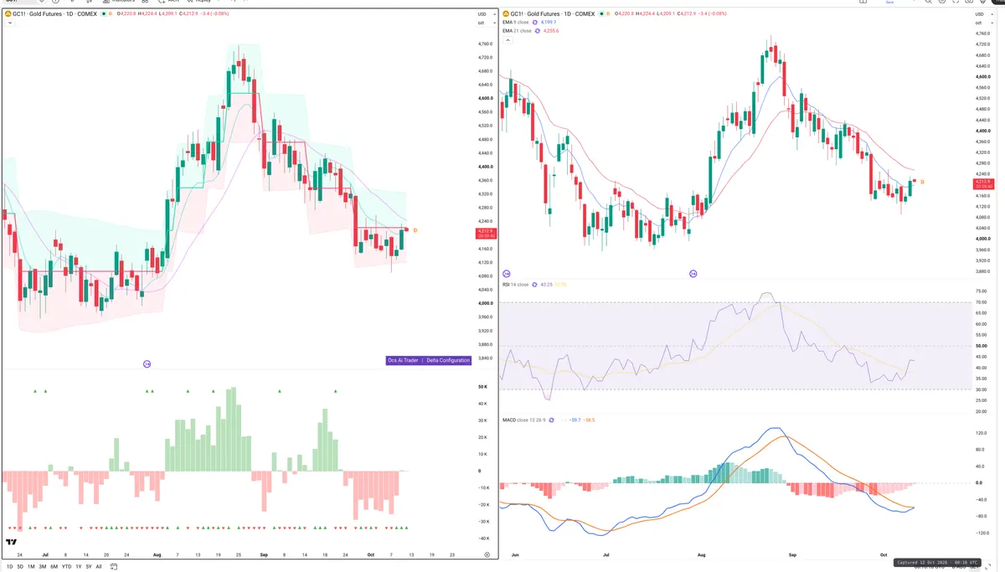Switch to the 1D time range
This screenshot has width=1005, height=572.
point(9,567)
